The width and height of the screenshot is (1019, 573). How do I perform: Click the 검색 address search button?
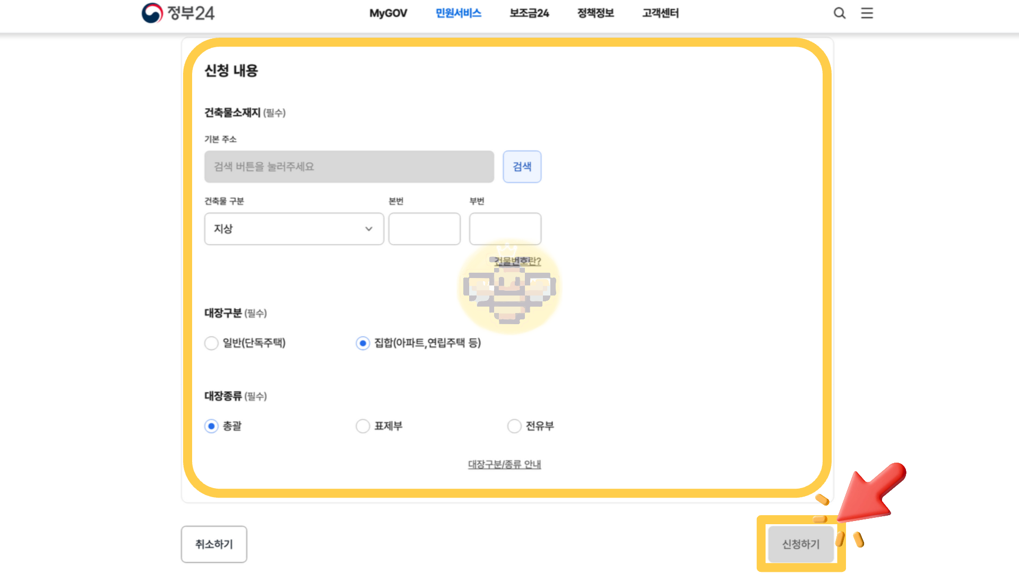522,166
